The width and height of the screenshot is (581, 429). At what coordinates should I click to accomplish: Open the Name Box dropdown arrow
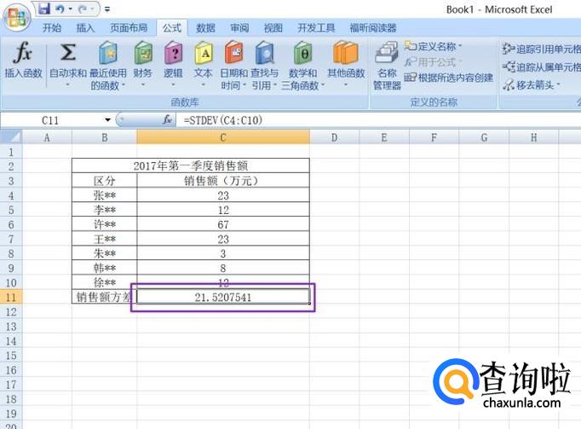click(107, 120)
